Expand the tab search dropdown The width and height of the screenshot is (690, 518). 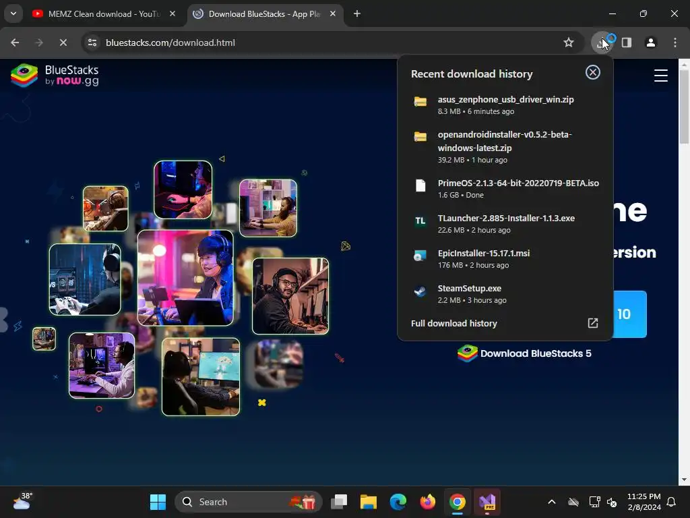(x=13, y=13)
